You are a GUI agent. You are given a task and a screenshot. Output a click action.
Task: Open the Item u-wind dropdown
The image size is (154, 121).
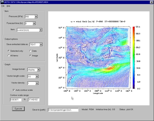click(x=41, y=30)
